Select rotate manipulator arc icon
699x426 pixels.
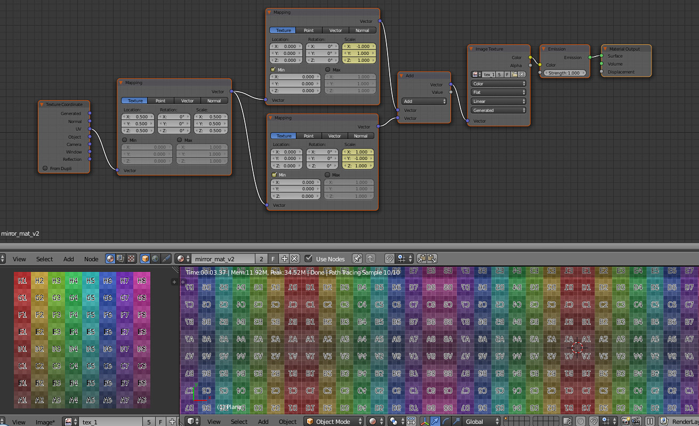[x=446, y=421]
